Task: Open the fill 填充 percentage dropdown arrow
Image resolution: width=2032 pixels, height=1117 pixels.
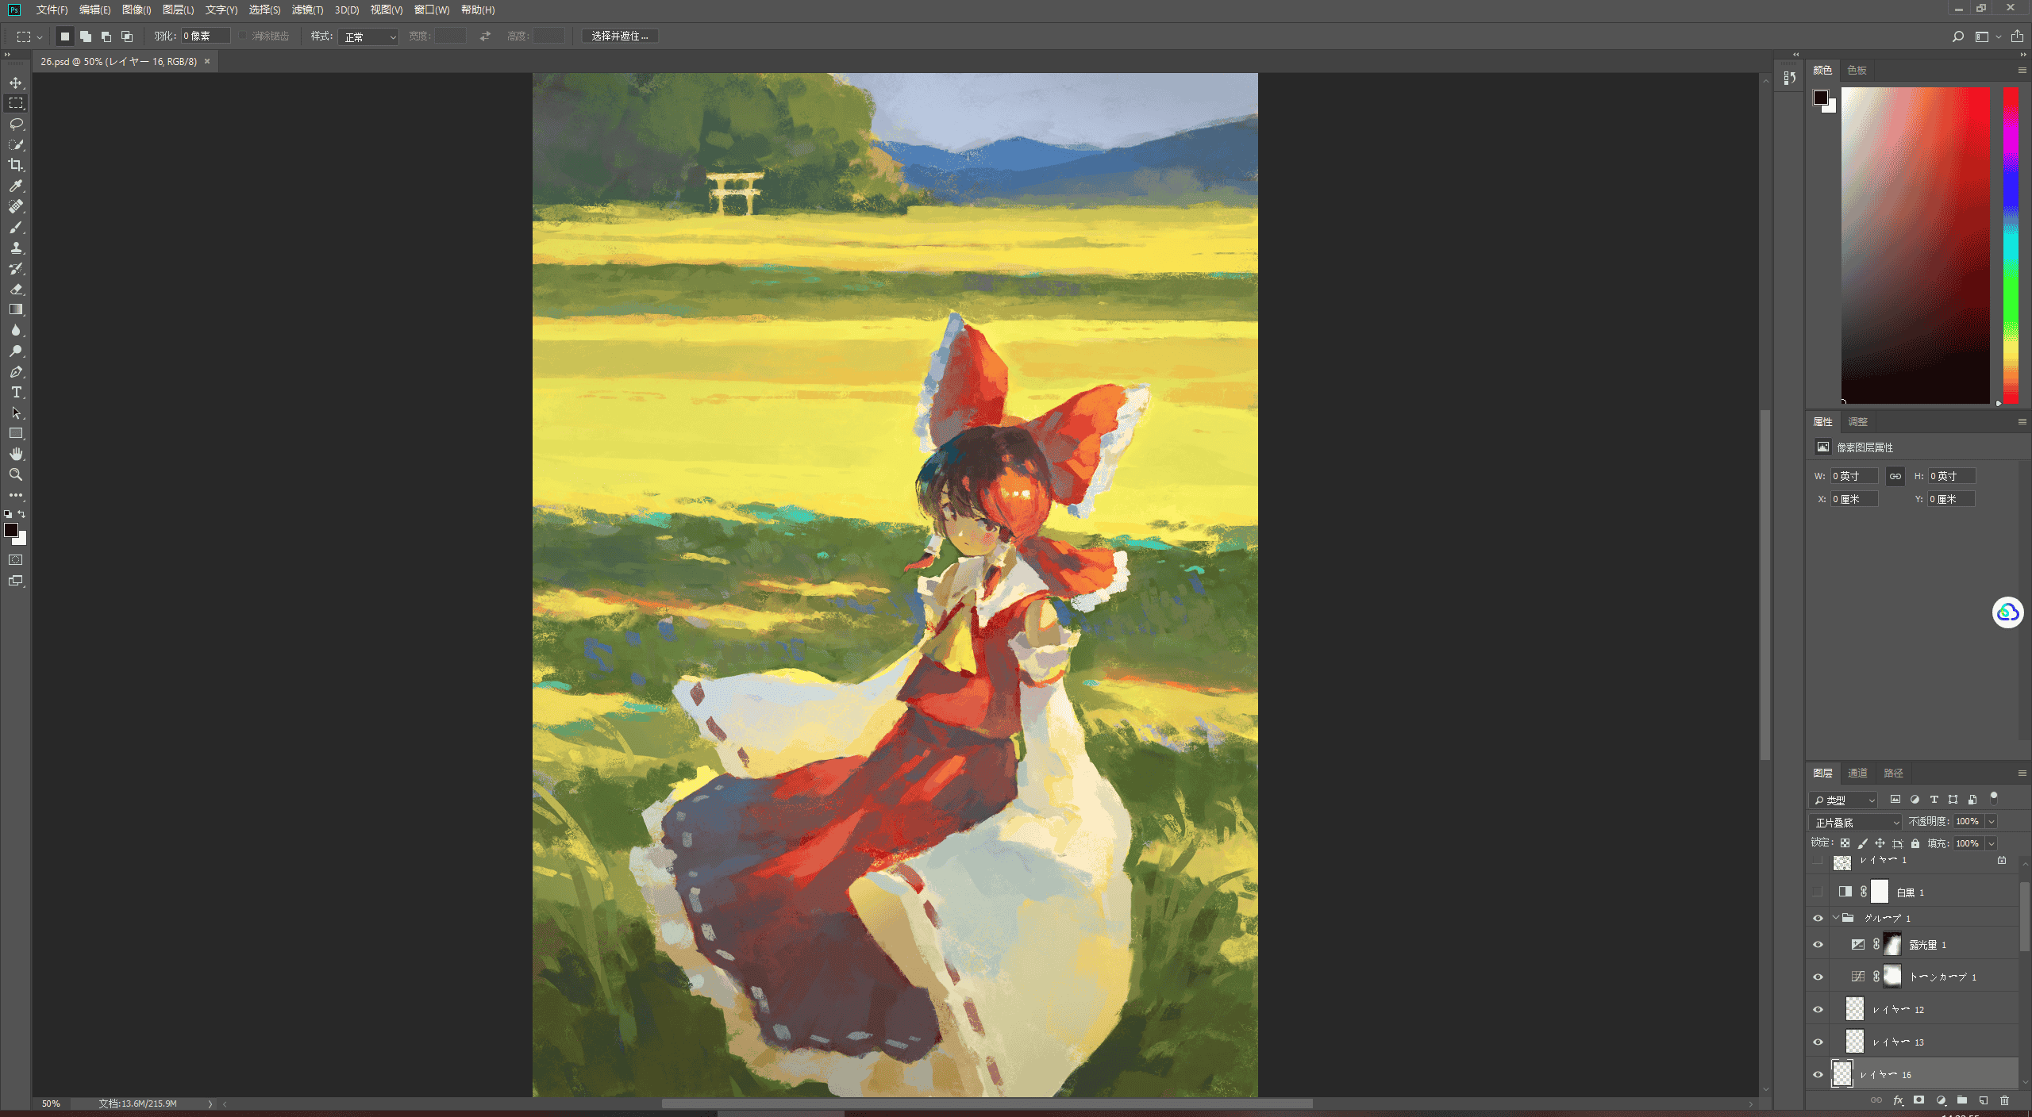Action: pyautogui.click(x=1991, y=843)
